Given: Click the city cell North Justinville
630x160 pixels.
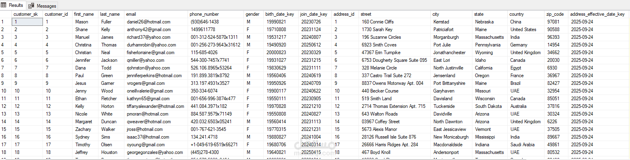Looking at the screenshot, I should coord(452,68).
